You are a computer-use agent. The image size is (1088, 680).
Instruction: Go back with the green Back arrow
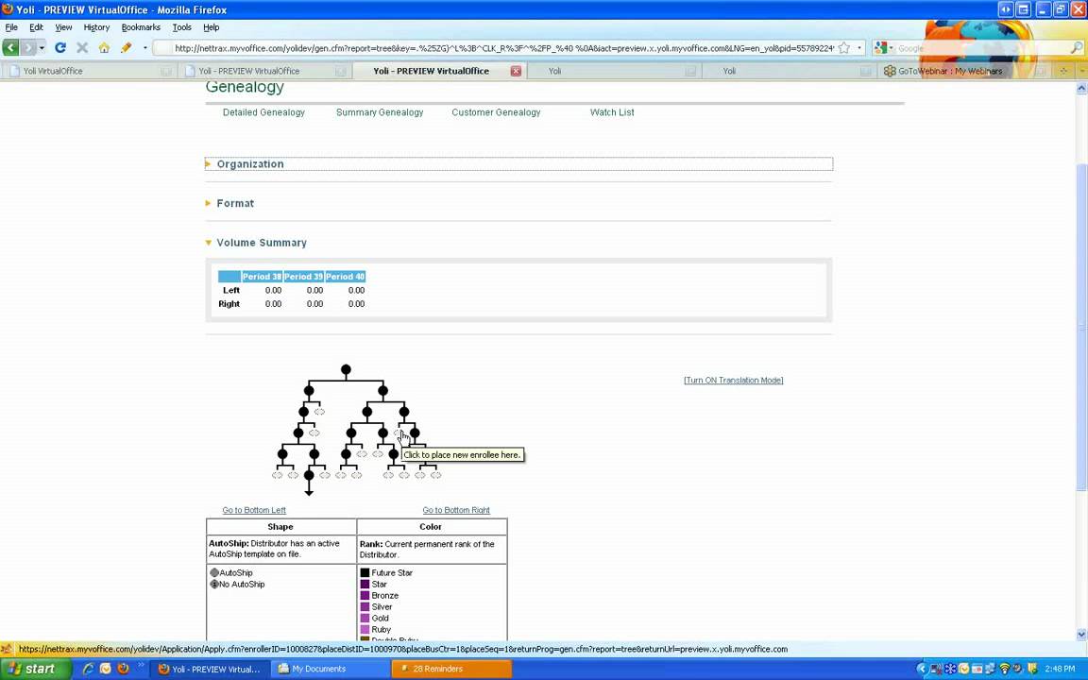coord(10,48)
